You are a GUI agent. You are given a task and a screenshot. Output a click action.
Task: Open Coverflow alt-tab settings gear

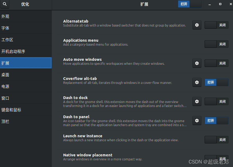click(x=197, y=82)
